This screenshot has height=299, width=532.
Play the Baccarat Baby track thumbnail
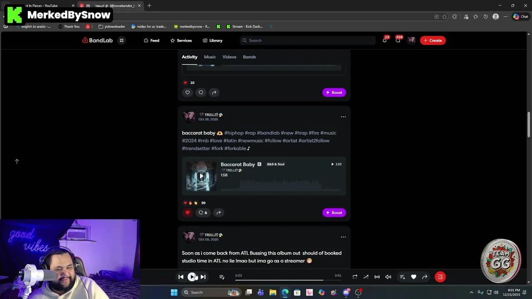point(201,176)
